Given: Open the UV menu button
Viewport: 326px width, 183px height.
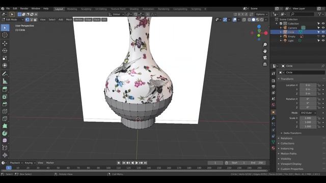Looking at the screenshot, I should 104,19.
